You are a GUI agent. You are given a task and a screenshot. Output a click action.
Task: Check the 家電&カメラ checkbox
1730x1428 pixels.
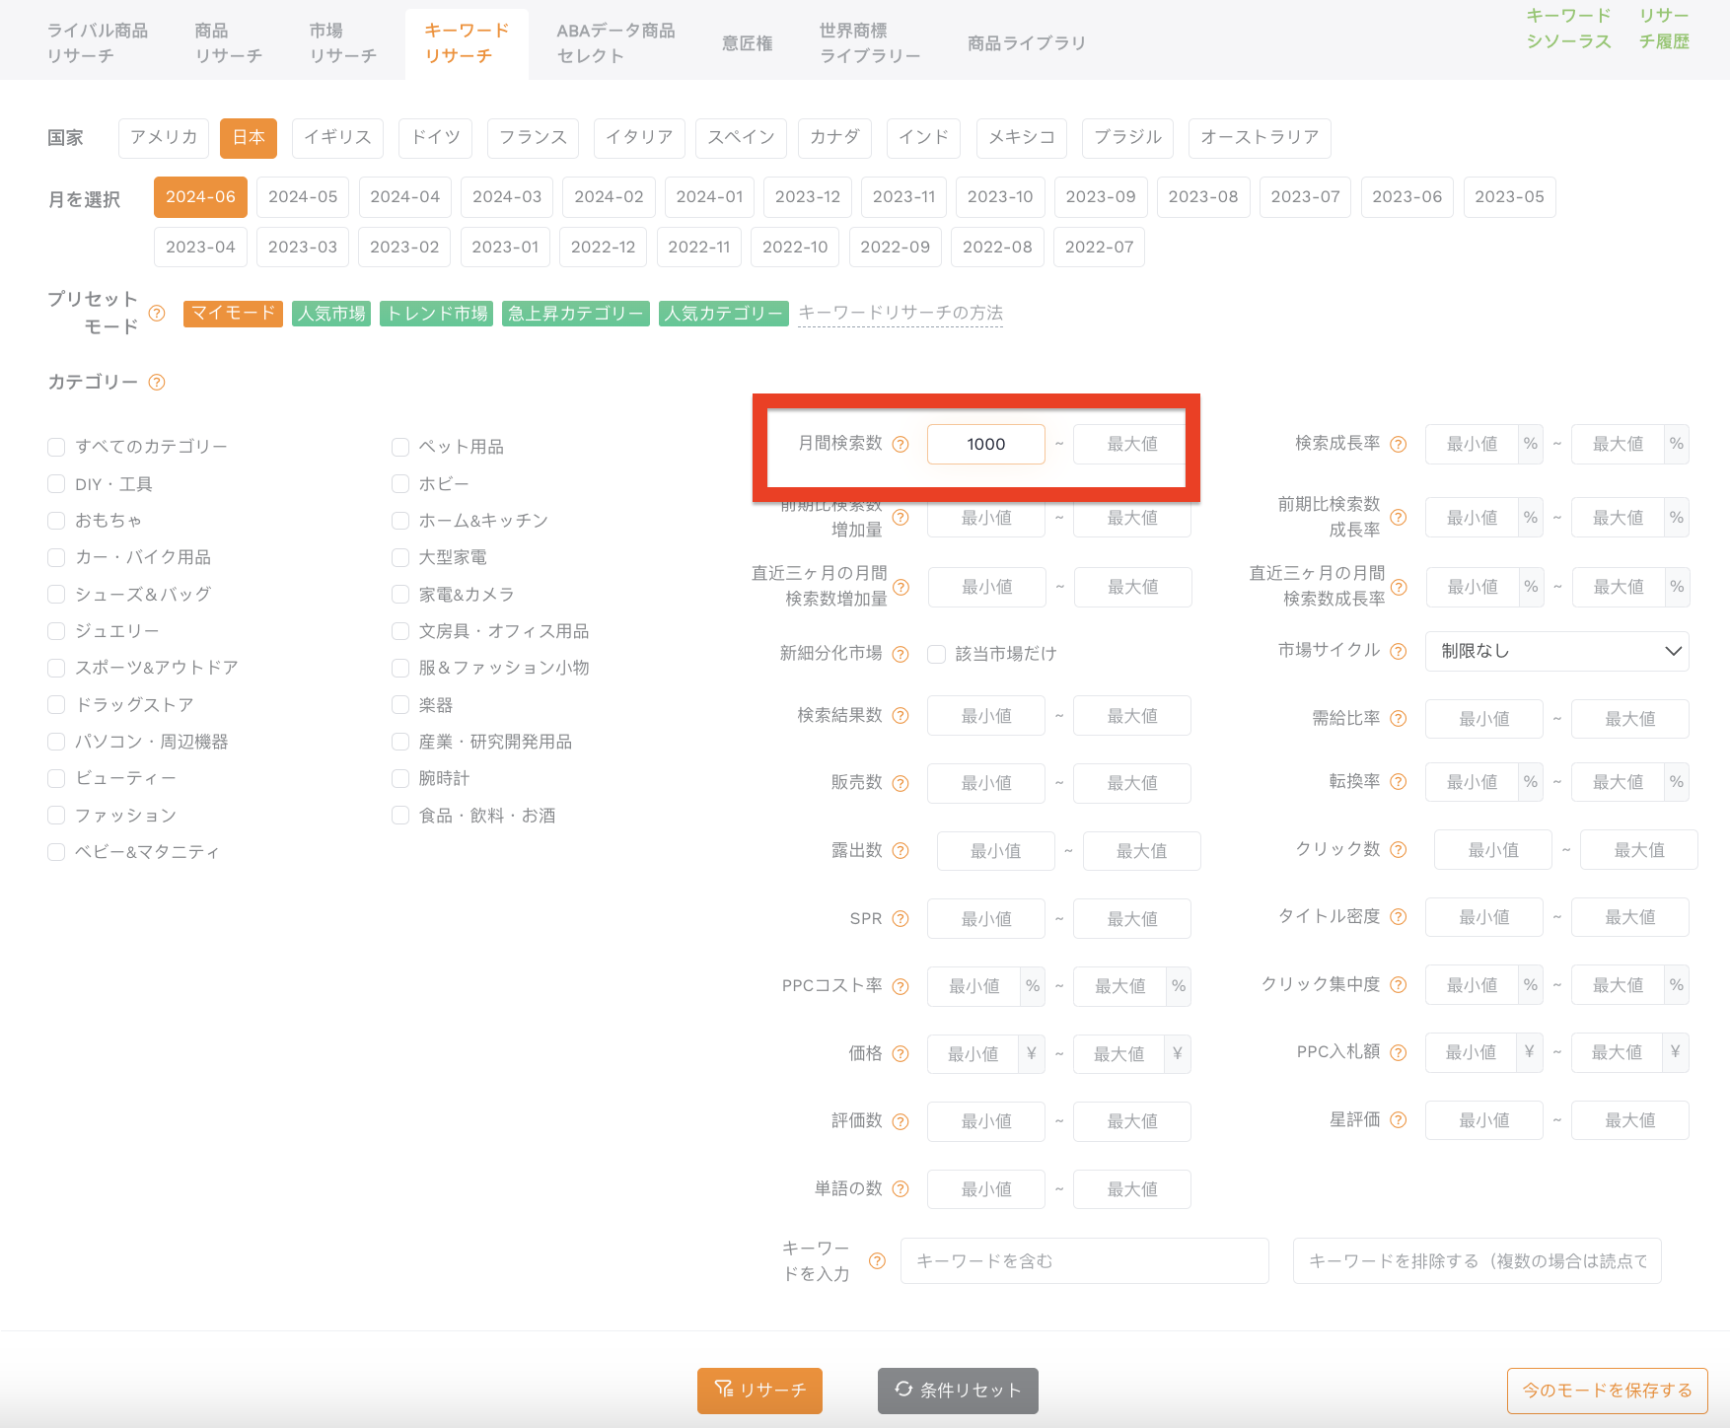pyautogui.click(x=400, y=595)
